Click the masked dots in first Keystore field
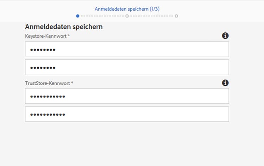 [x=43, y=50]
